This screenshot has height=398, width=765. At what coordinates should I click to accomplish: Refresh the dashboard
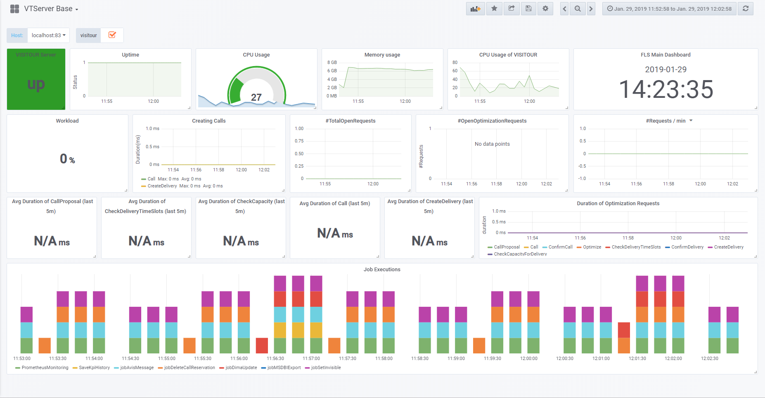click(x=746, y=9)
